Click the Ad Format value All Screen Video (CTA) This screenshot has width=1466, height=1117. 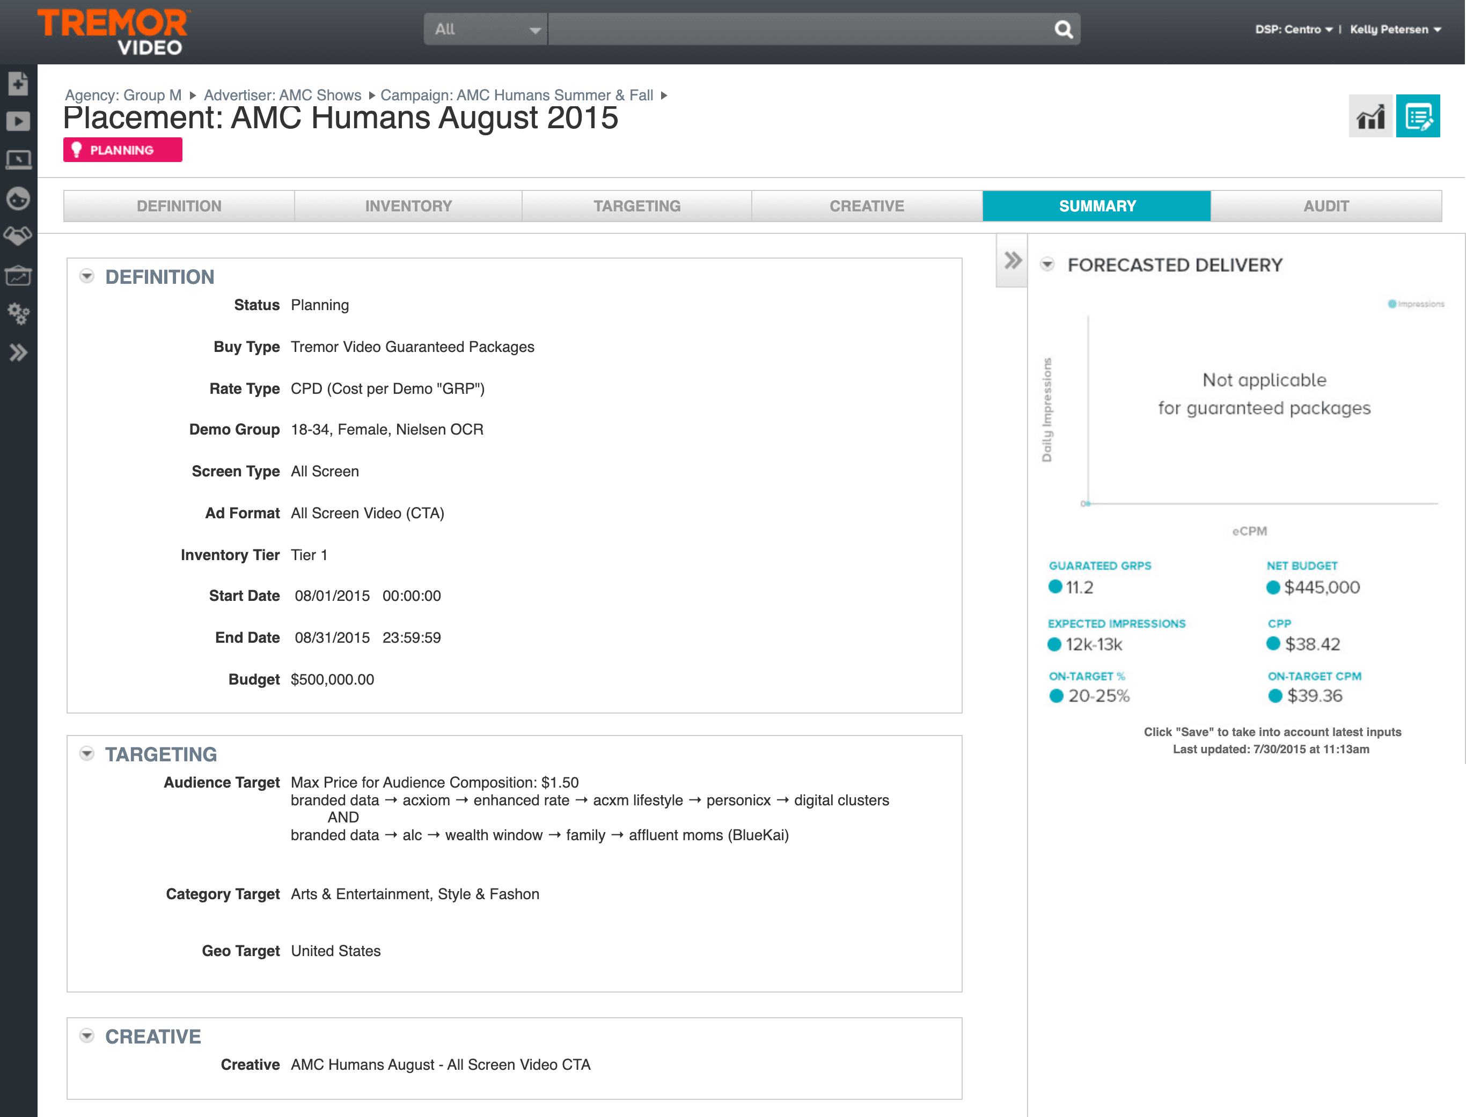[368, 513]
